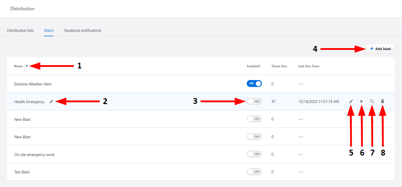
Task: Click the Name sort arrow icon
Action: [27, 66]
